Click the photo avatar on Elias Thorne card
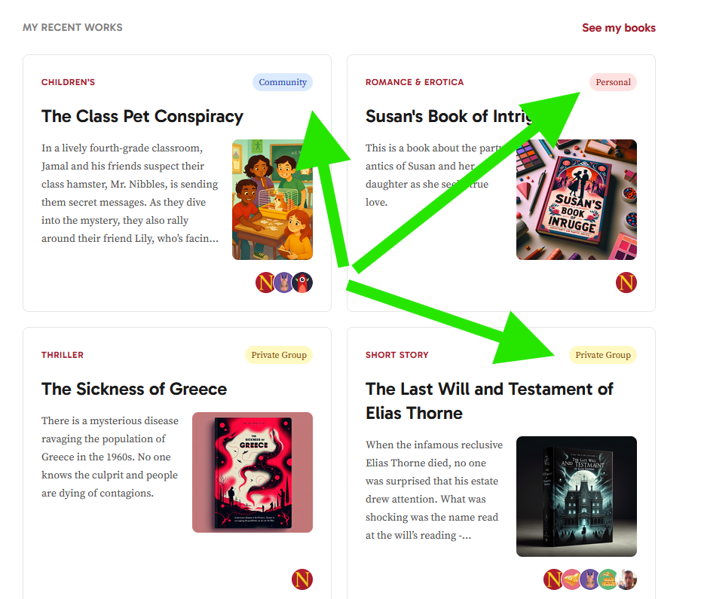 coord(627,579)
